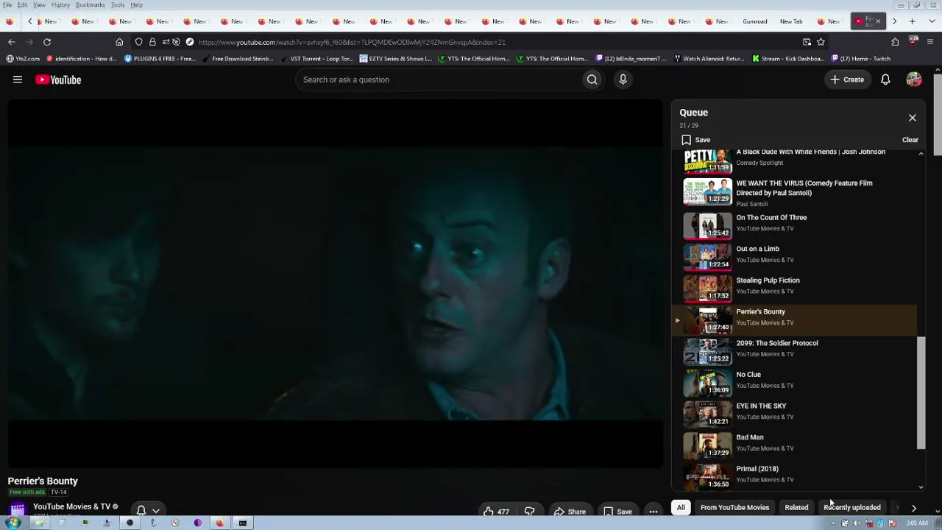Select 'WE WANT THE VIRUS' queue title
This screenshot has width=942, height=530.
coord(804,188)
